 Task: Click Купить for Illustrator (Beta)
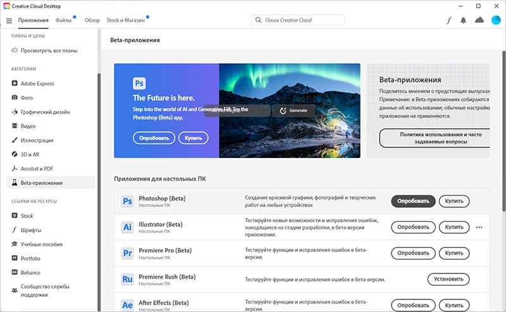454,227
